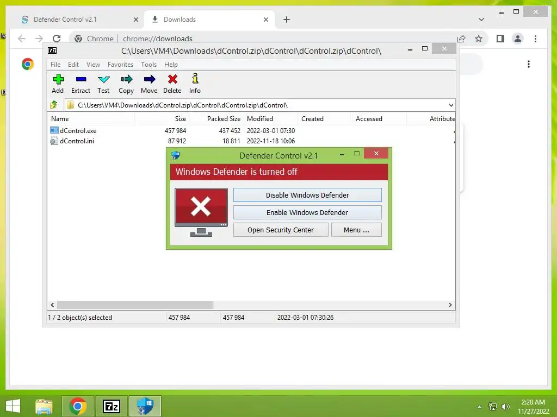Viewport: 557px width, 417px height.
Task: Click the taskbar clock 2:28 AM
Action: pyautogui.click(x=533, y=402)
